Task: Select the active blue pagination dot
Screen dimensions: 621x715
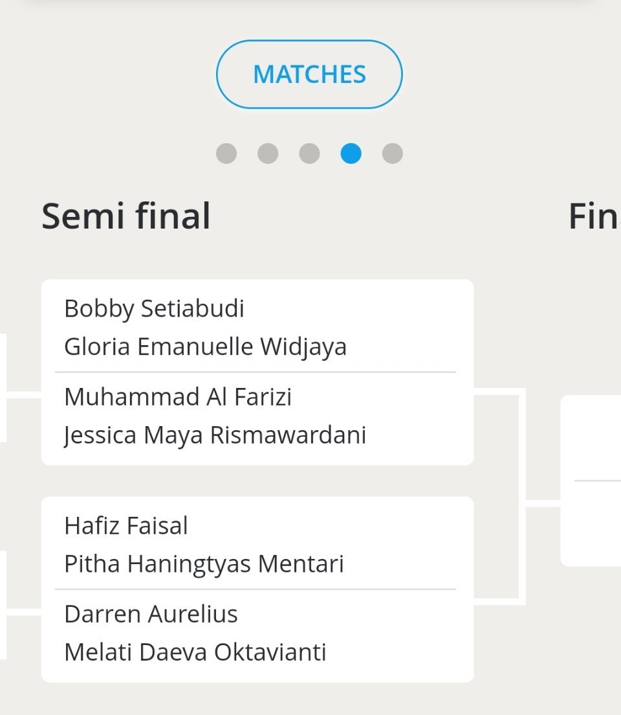Action: [x=351, y=153]
